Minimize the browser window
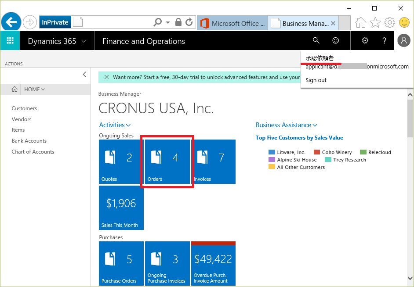Image resolution: width=414 pixels, height=287 pixels. coord(349,8)
